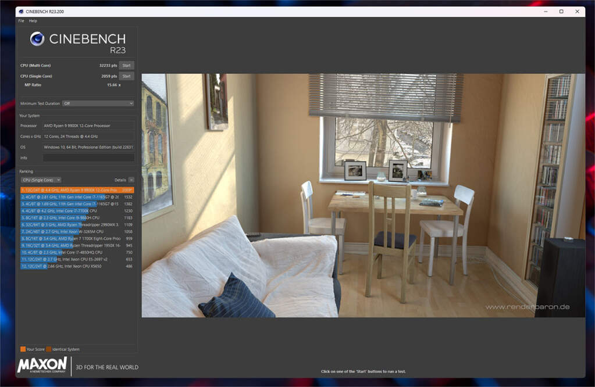Click the MAXON logo at the bottom
This screenshot has height=387, width=595.
pyautogui.click(x=43, y=365)
